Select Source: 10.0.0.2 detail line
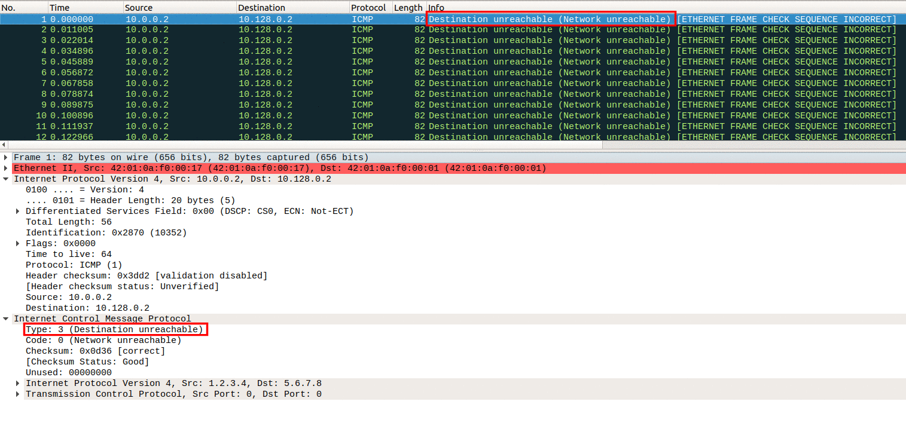Screen dimensions: 906x435 point(69,298)
